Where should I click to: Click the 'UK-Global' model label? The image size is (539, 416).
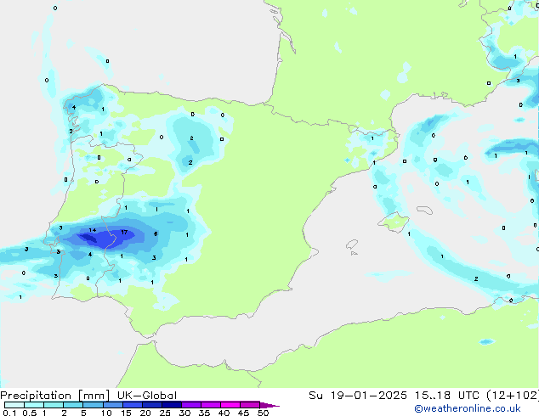coord(147,396)
